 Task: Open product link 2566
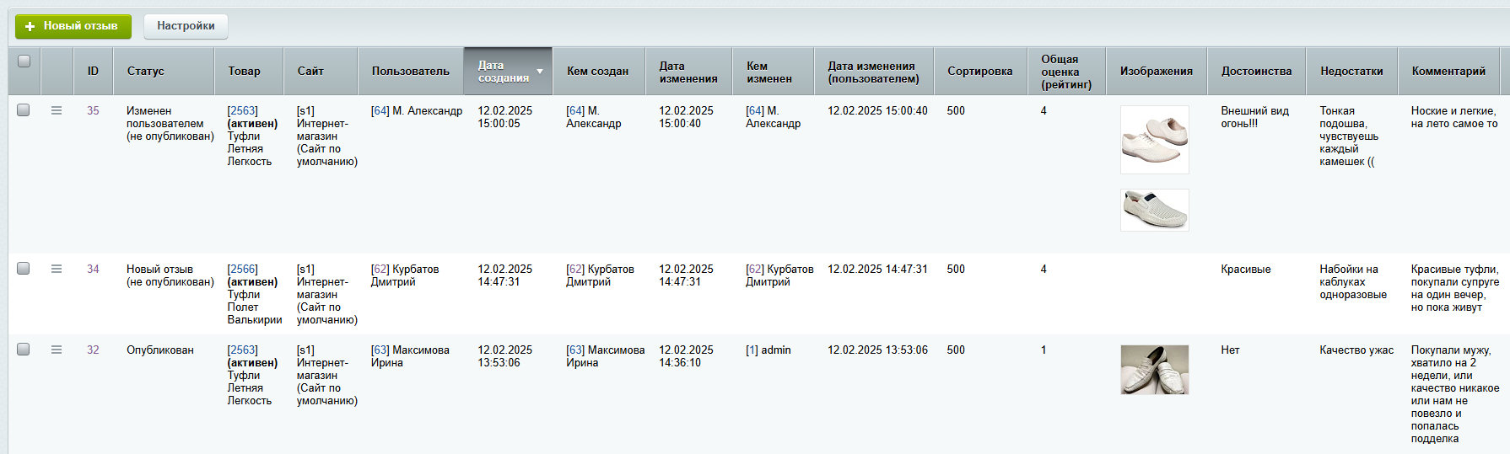[x=243, y=270]
